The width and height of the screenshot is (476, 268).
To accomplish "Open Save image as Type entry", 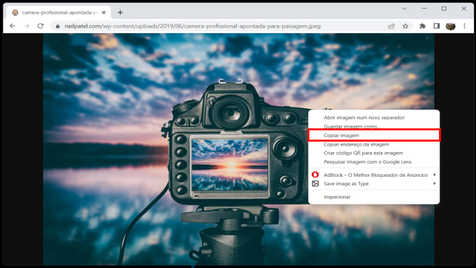I will pos(374,183).
